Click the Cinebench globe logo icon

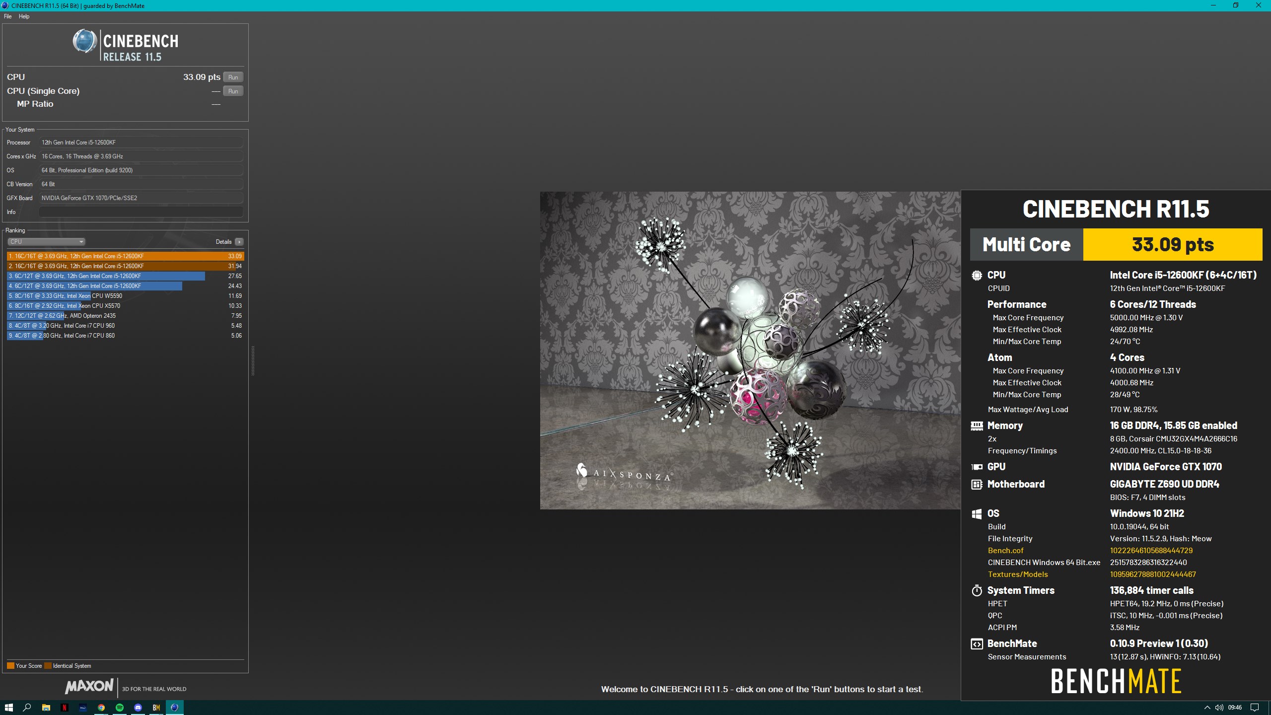point(85,41)
